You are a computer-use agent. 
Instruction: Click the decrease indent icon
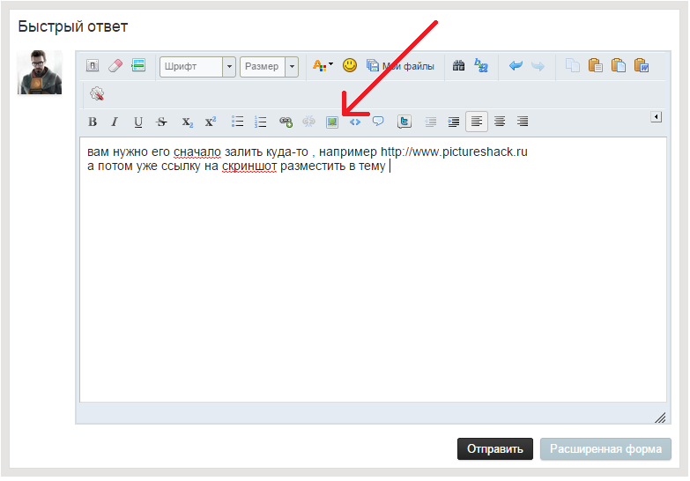tap(431, 122)
